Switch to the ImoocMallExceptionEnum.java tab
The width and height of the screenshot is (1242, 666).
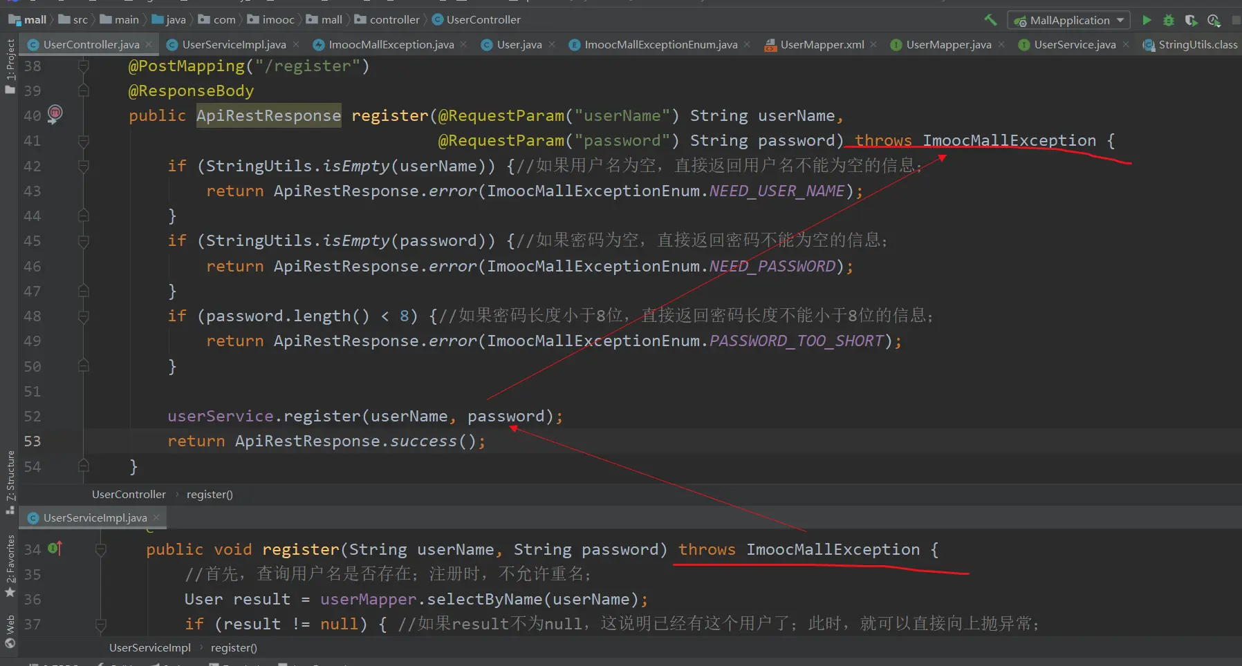(660, 45)
